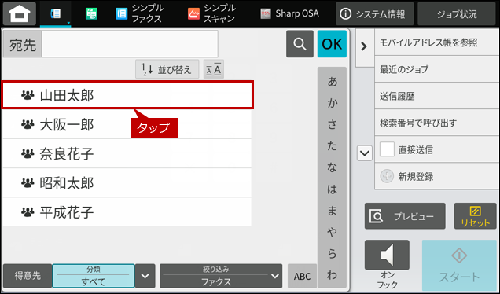The width and height of the screenshot is (500, 294).
Task: Switch index to ABC
Action: (302, 276)
